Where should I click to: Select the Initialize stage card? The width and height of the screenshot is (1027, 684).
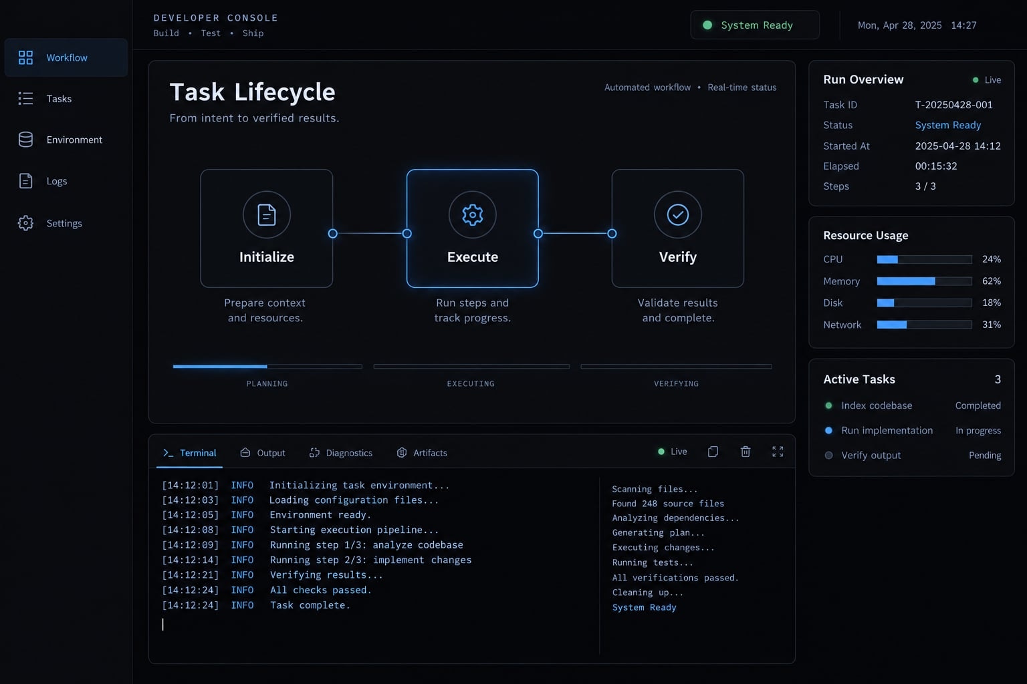tap(267, 228)
